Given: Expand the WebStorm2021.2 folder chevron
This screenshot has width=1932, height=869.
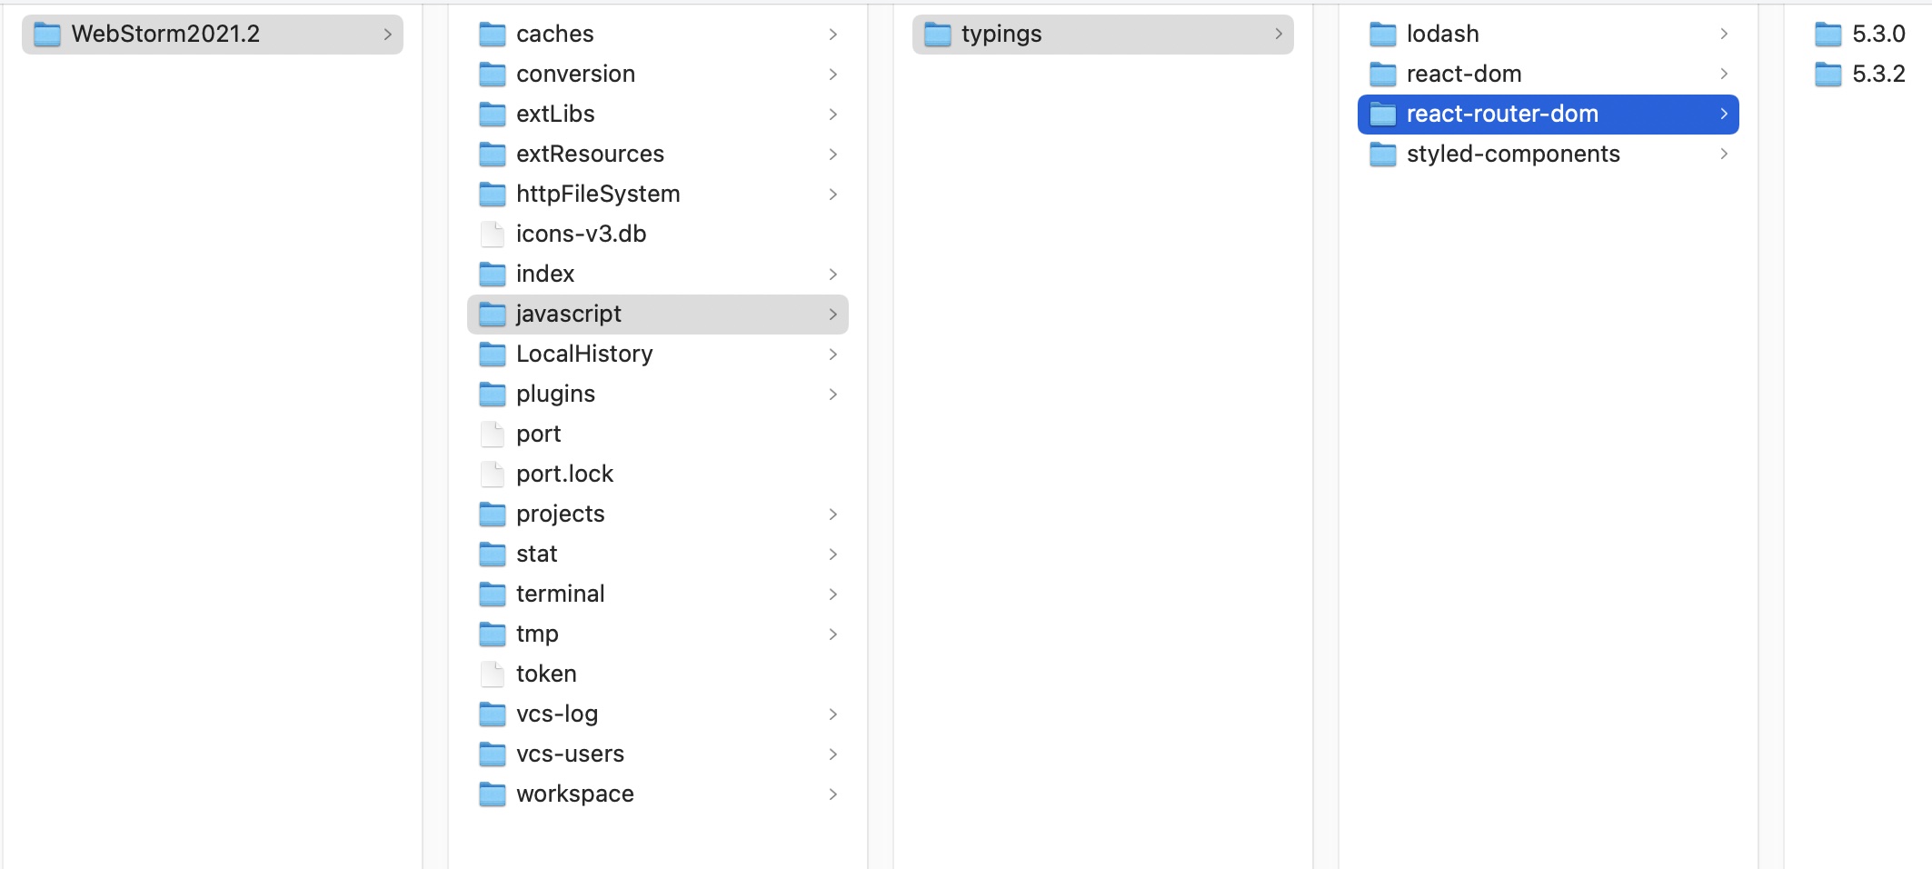Looking at the screenshot, I should pos(388,35).
